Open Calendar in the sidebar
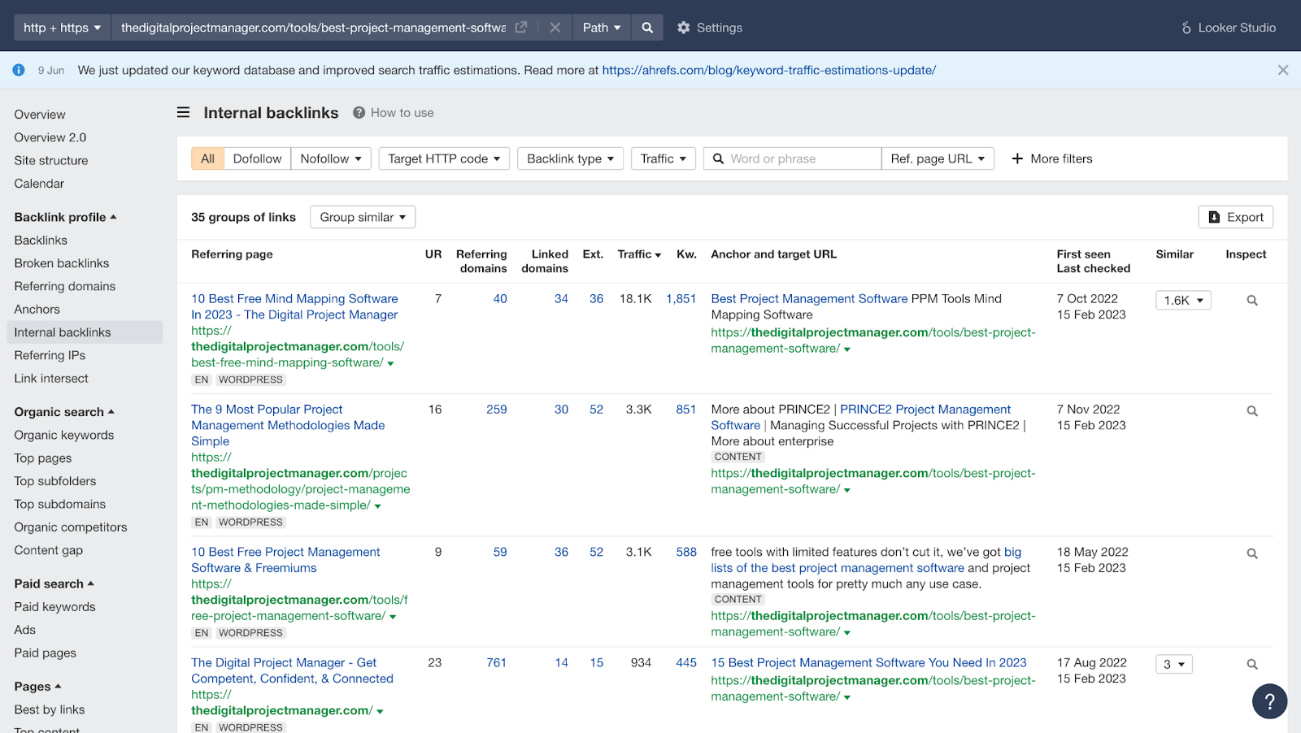Screen dimensions: 1301x733 [39, 184]
